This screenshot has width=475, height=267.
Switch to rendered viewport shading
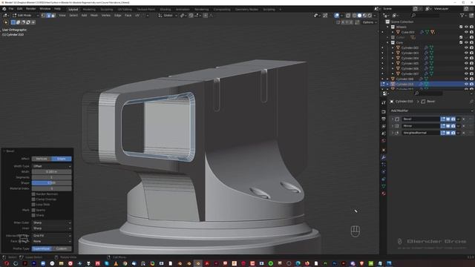[370, 15]
